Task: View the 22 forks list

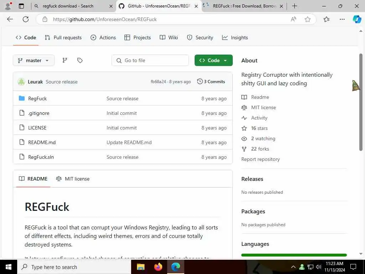Action: pyautogui.click(x=255, y=149)
